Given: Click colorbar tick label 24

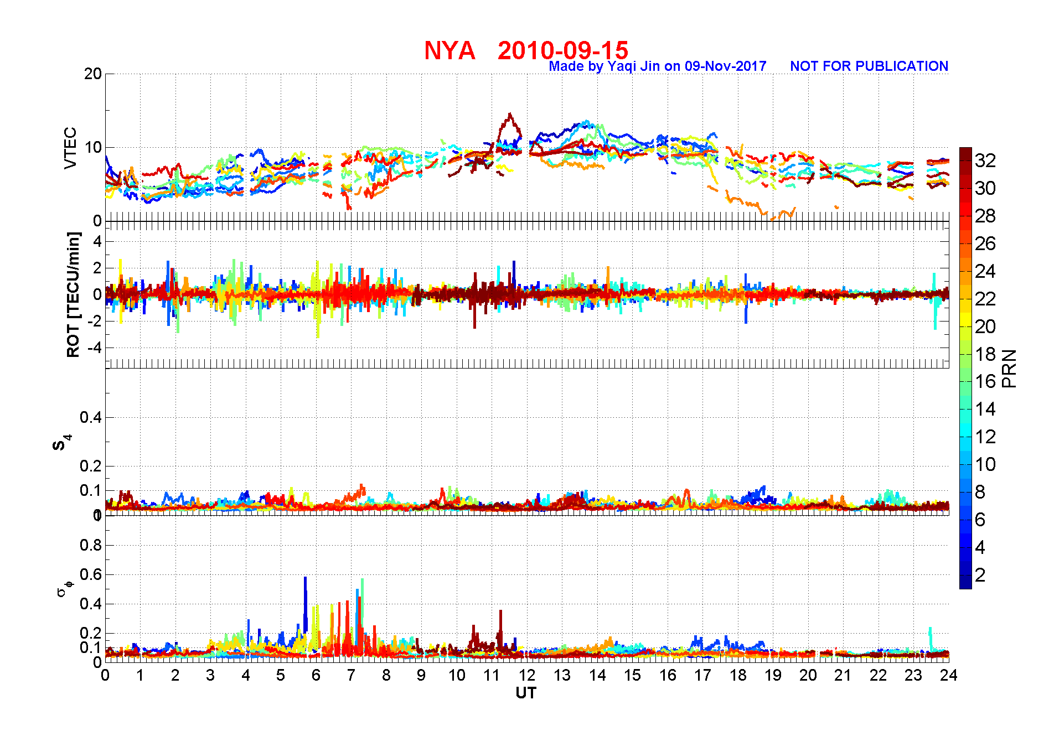Looking at the screenshot, I should (x=985, y=271).
